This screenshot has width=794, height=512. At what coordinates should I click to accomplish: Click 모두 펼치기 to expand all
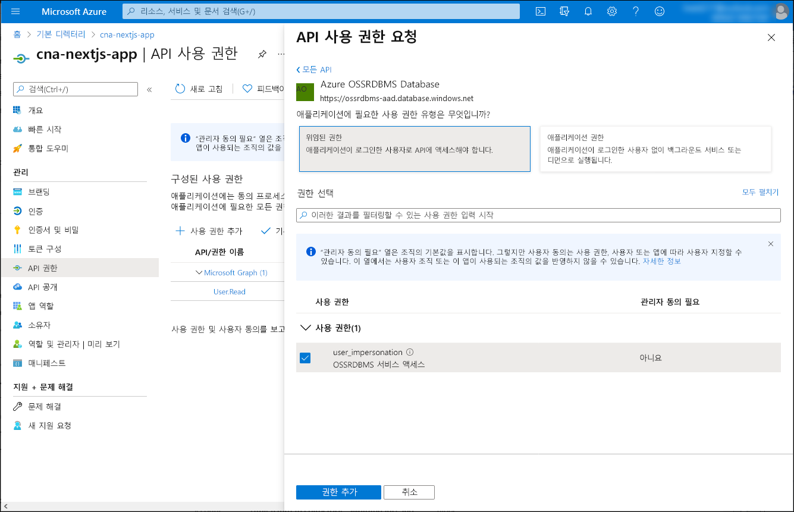pyautogui.click(x=760, y=192)
